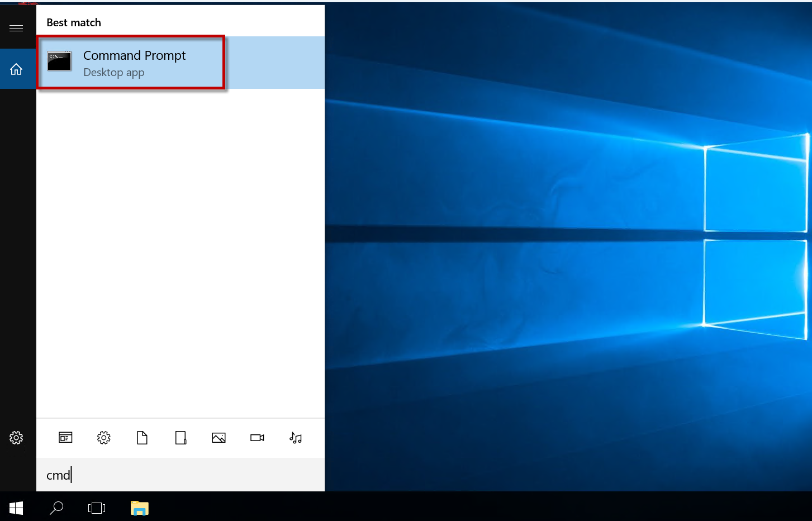Launch File Explorer from the taskbar
812x521 pixels.
tap(139, 508)
